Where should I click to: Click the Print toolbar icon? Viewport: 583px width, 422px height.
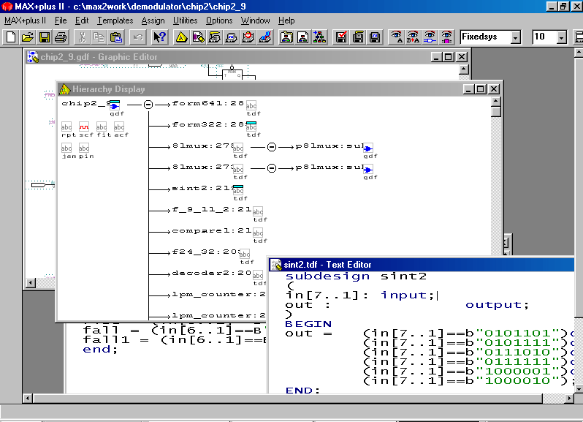tap(61, 37)
